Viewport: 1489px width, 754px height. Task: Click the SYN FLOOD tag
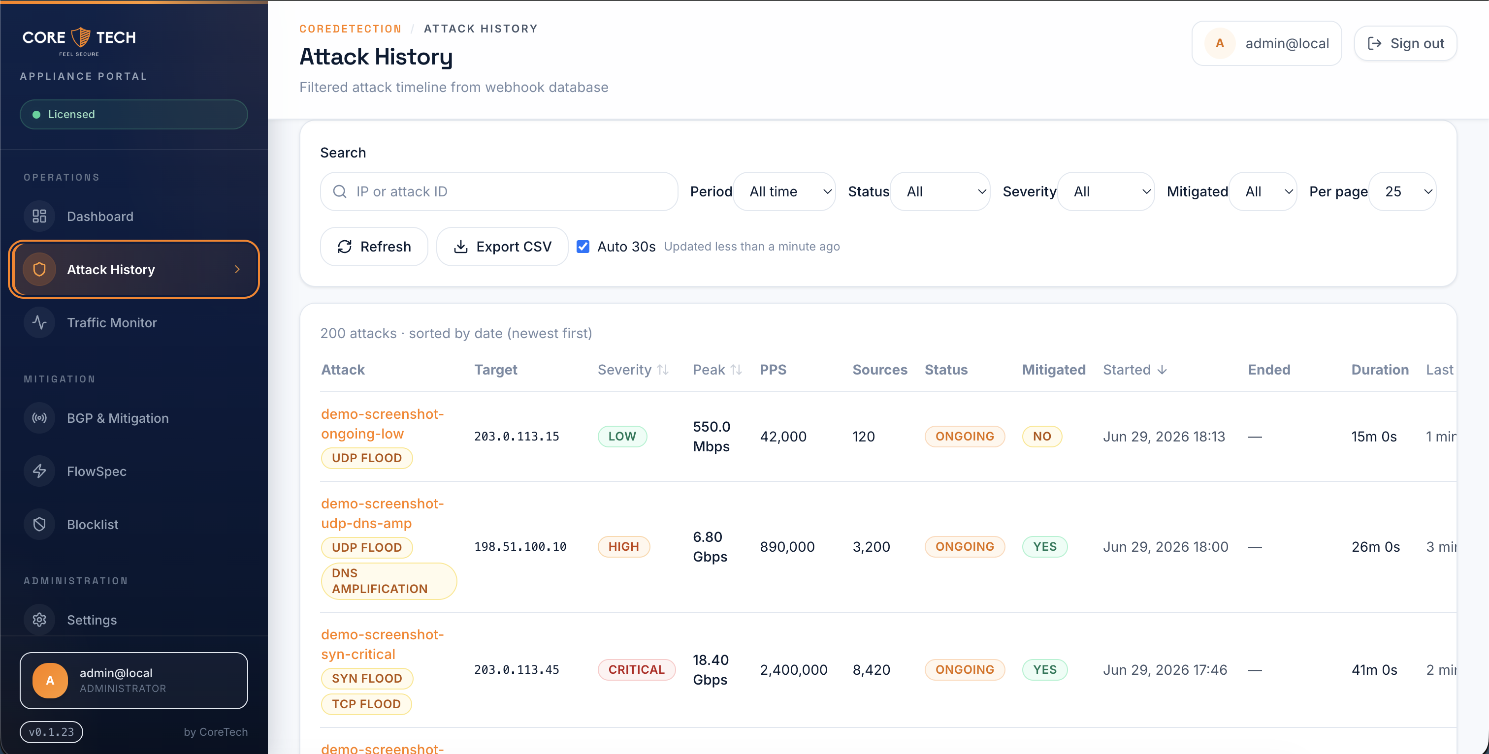point(367,678)
